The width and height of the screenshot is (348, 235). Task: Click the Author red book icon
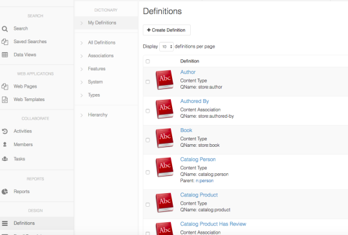[x=164, y=80]
